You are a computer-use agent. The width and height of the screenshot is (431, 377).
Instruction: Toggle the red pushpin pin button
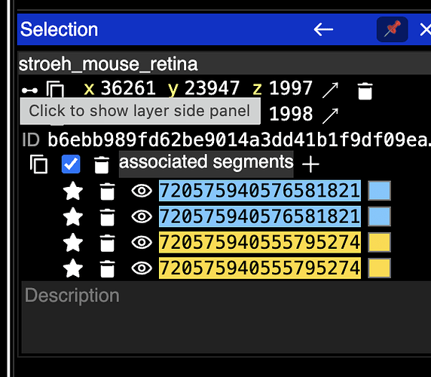pos(393,29)
